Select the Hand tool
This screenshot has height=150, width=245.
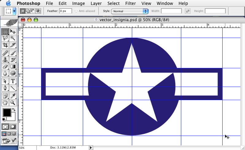tap(5, 103)
